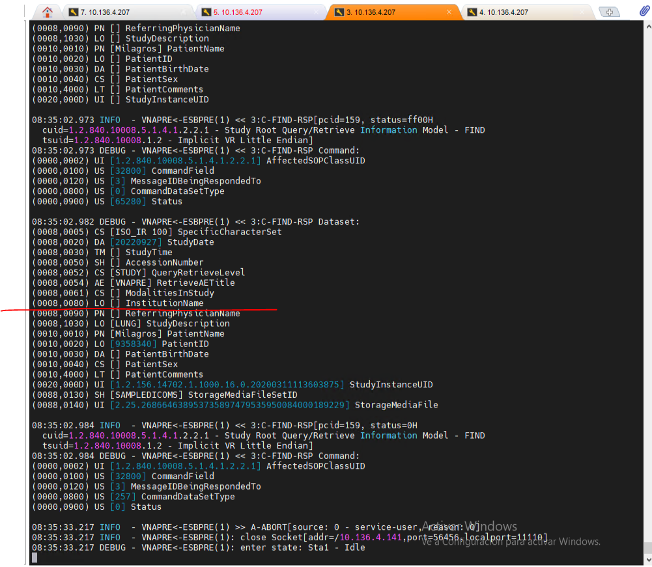Open a new session tab
The width and height of the screenshot is (652, 567).
[x=609, y=12]
